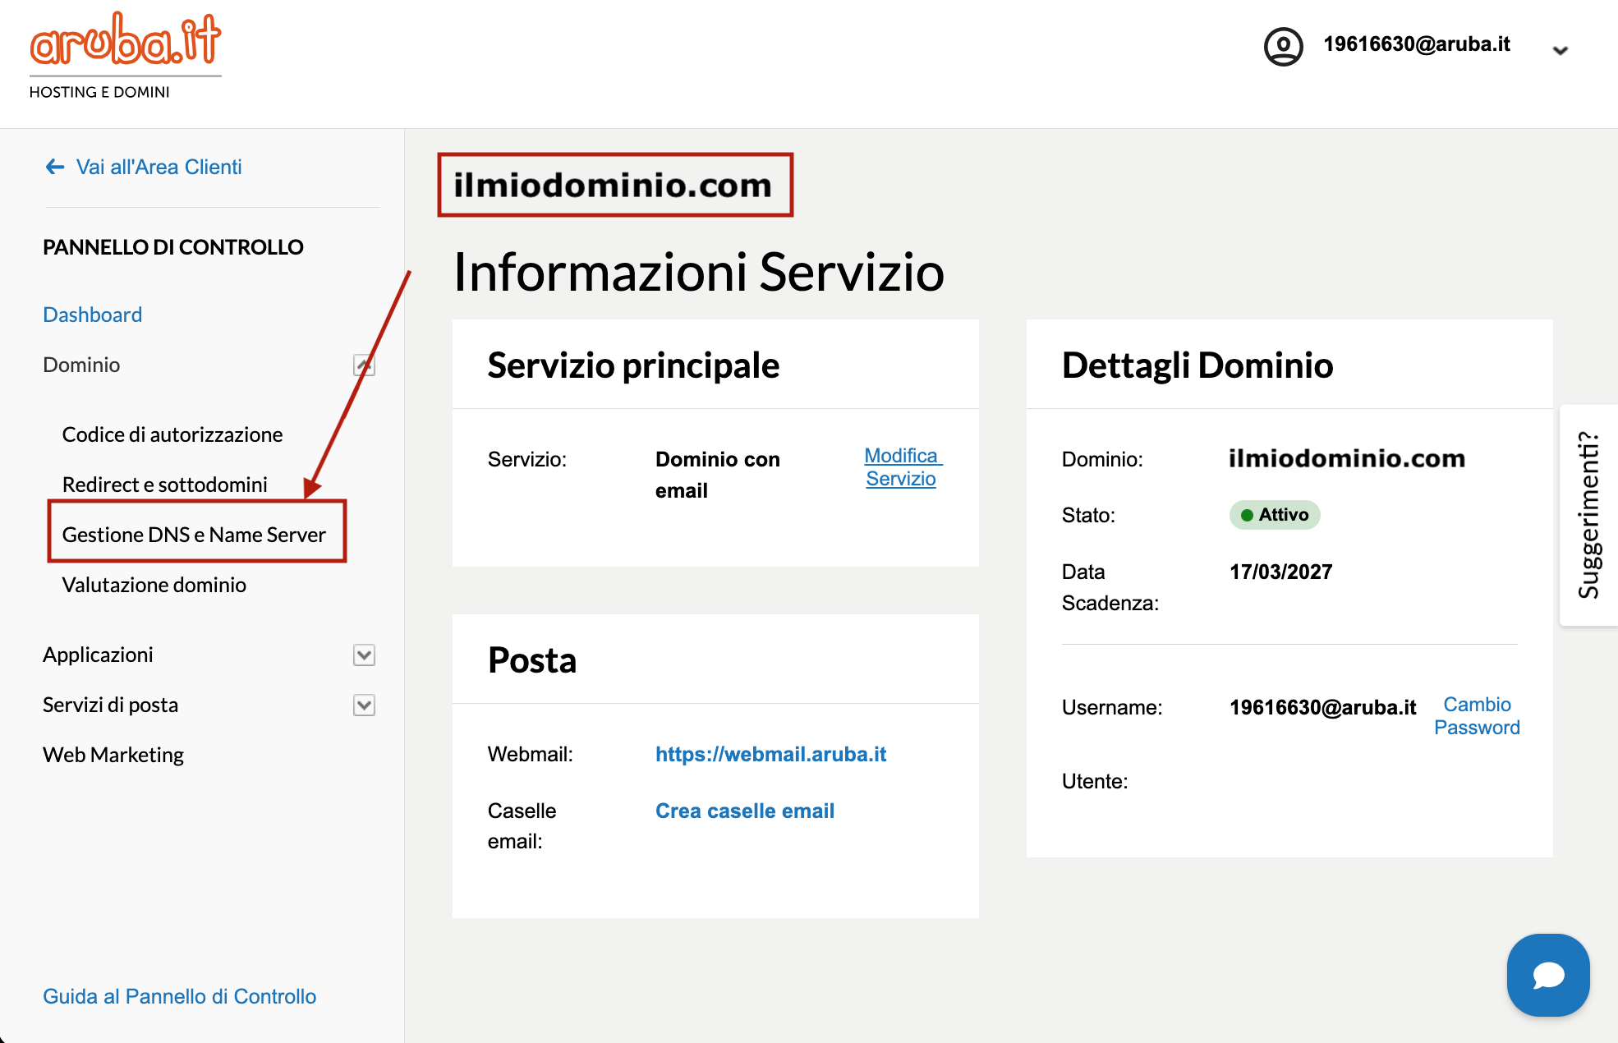The width and height of the screenshot is (1618, 1043).
Task: Click Crea caselle email
Action: pyautogui.click(x=744, y=811)
